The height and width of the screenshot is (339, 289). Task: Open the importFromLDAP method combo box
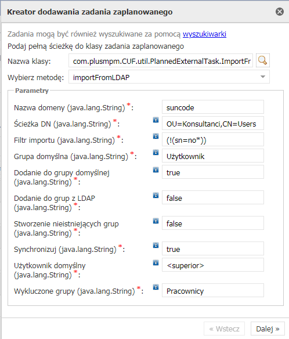pyautogui.click(x=169, y=77)
